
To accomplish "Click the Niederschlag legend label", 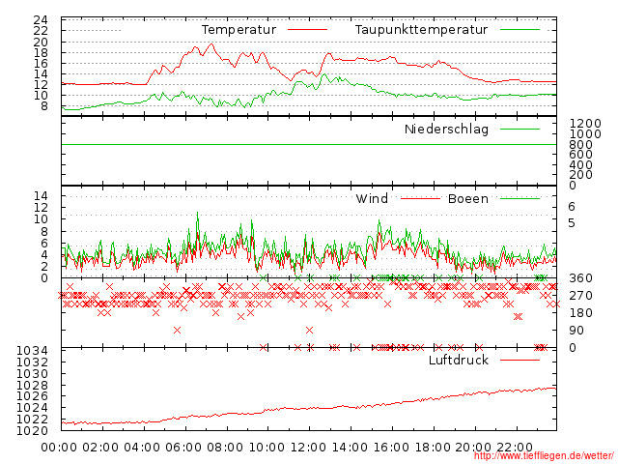I will (x=446, y=129).
